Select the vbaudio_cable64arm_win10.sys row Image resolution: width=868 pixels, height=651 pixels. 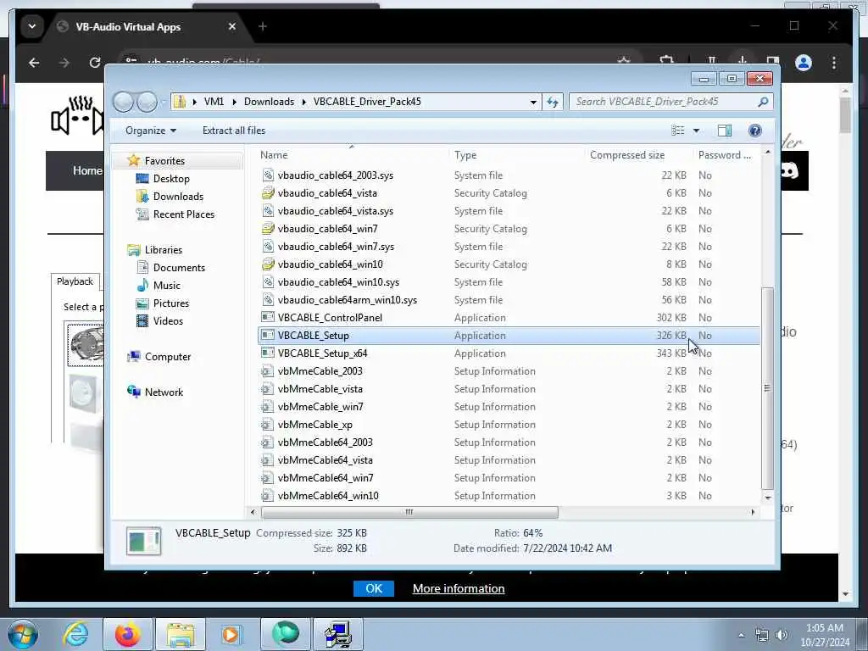coord(509,300)
